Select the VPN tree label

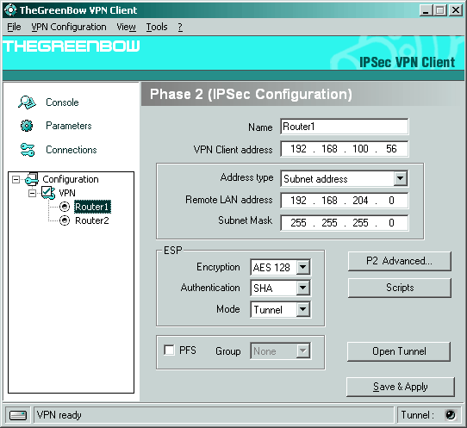point(67,193)
